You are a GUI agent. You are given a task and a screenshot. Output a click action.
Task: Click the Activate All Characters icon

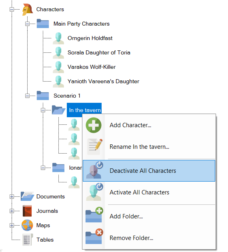[x=94, y=192]
